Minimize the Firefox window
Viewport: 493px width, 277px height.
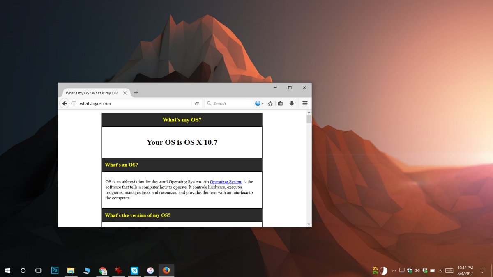(275, 88)
